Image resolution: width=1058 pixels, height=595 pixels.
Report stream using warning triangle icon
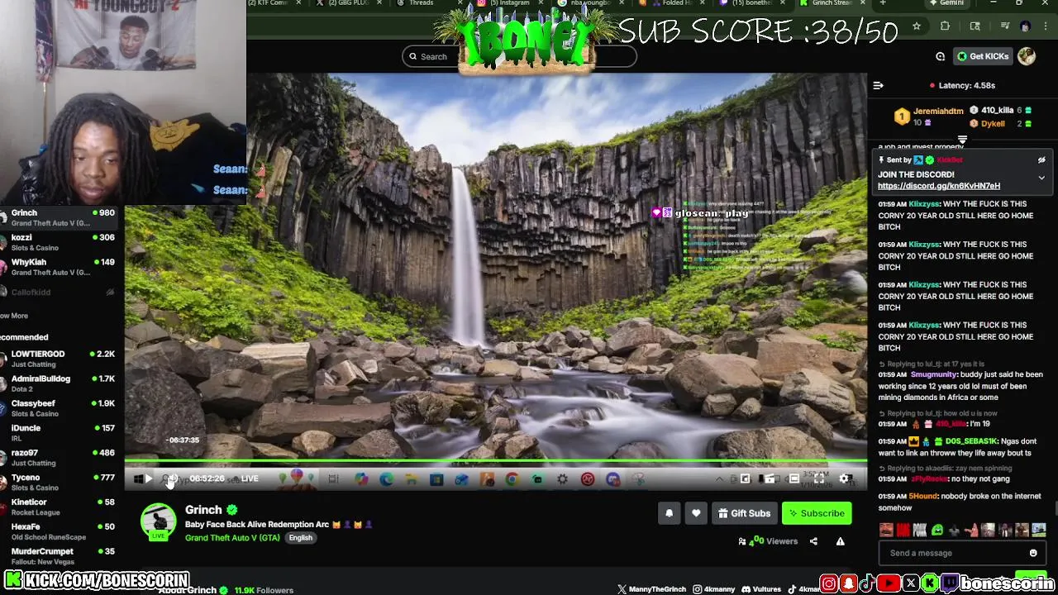[840, 541]
